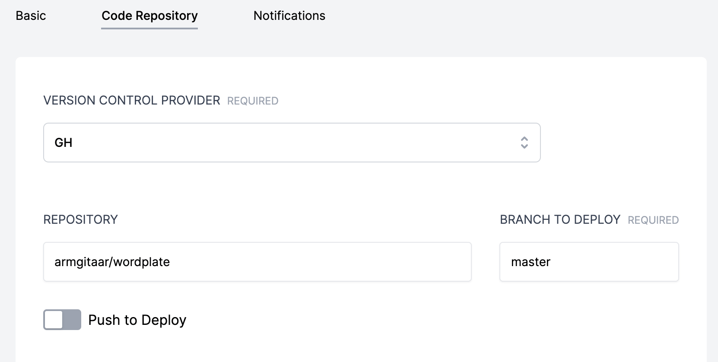Image resolution: width=718 pixels, height=362 pixels.
Task: Enable the Push to Deploy switch
Action: click(x=62, y=320)
